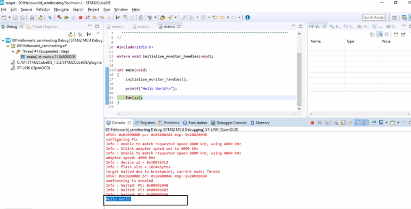411x209 pixels.
Task: Switch to the Project Explorer tab
Action: coord(42,26)
